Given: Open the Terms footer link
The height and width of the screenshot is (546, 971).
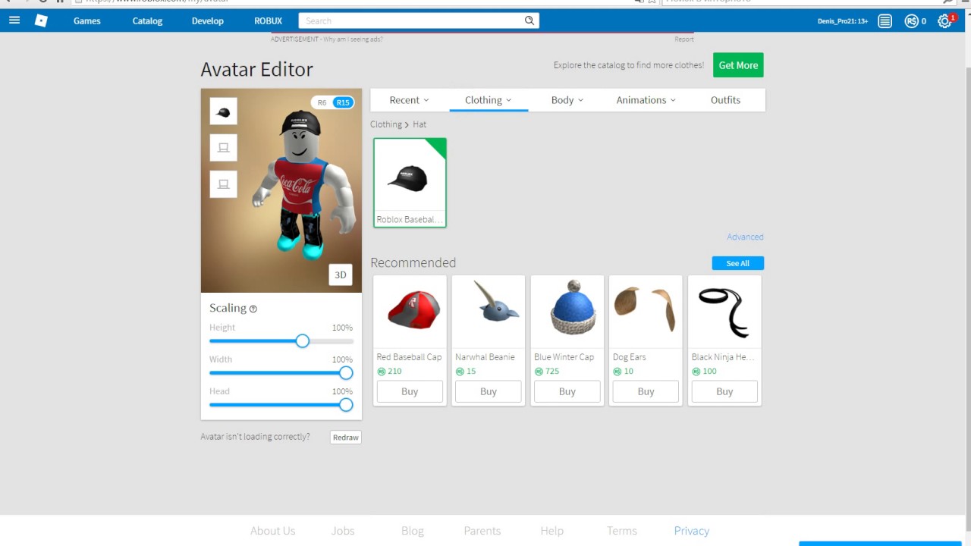Looking at the screenshot, I should click(622, 531).
